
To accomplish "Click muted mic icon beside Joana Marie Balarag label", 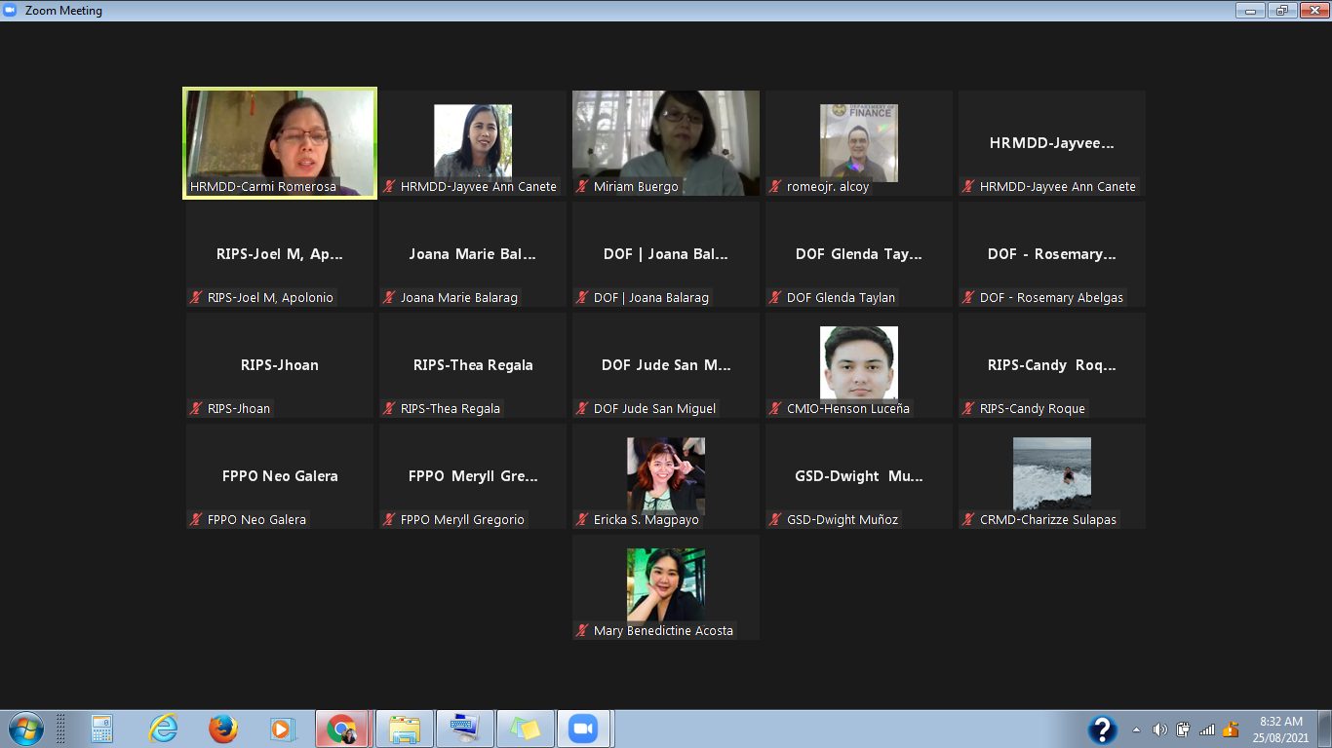I will [x=389, y=298].
